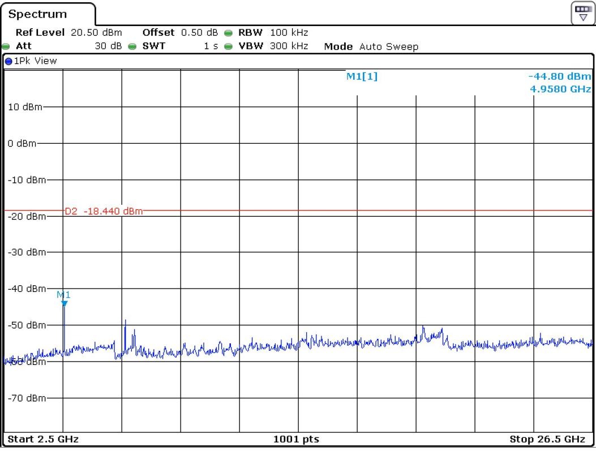Viewport: 596px width, 464px height.
Task: Click the D2 -18.440 dBm display line label
Action: 104,211
